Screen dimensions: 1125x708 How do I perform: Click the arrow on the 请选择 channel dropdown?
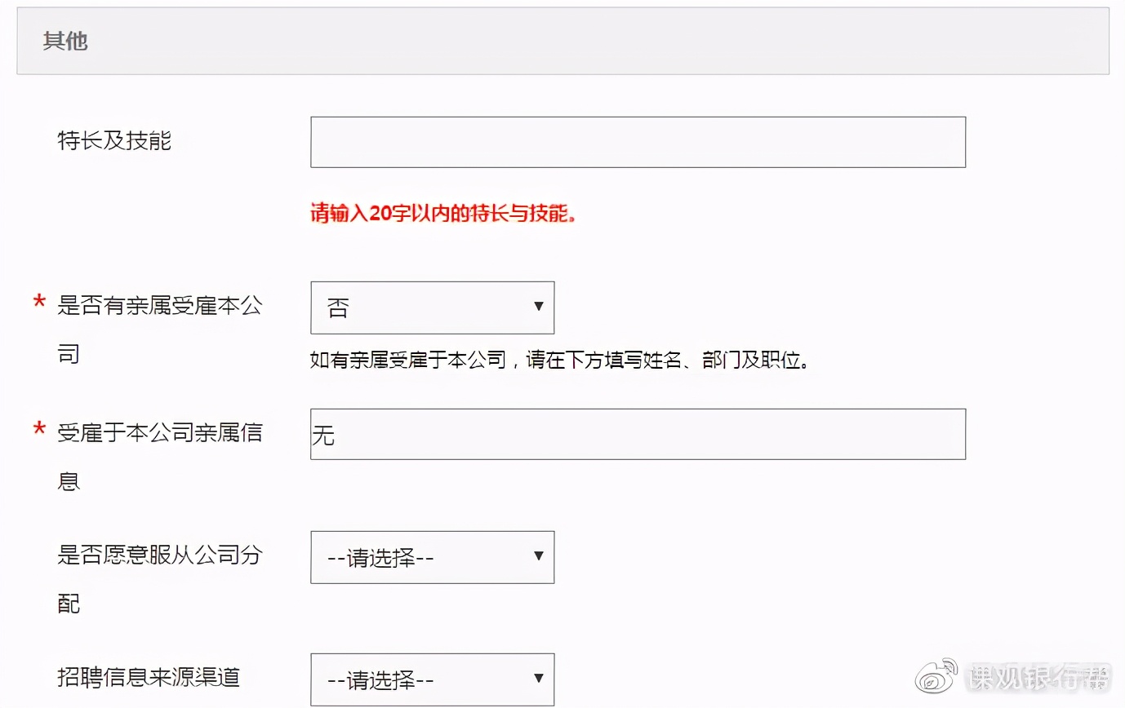(x=539, y=679)
